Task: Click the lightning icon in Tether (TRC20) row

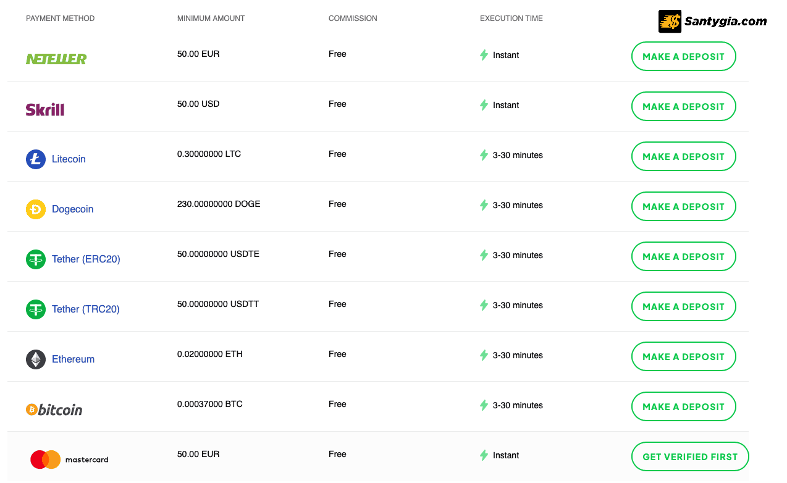Action: (484, 305)
